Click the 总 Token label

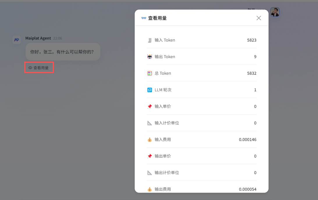pyautogui.click(x=163, y=73)
